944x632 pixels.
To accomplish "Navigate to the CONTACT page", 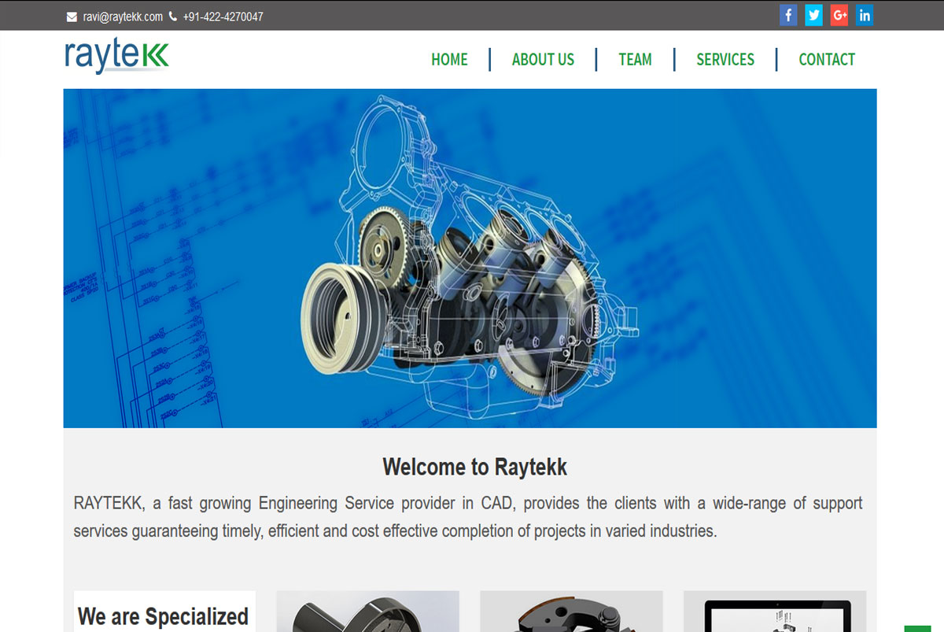I will (826, 60).
